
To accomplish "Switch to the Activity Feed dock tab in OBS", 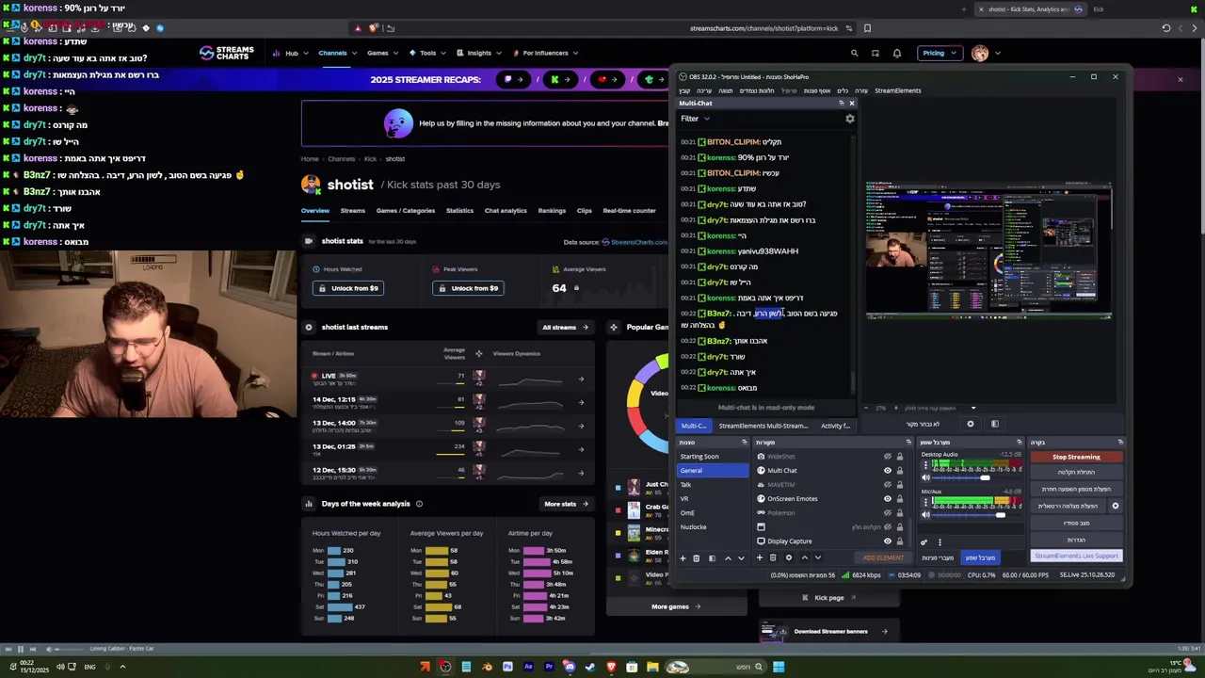I will (x=835, y=426).
